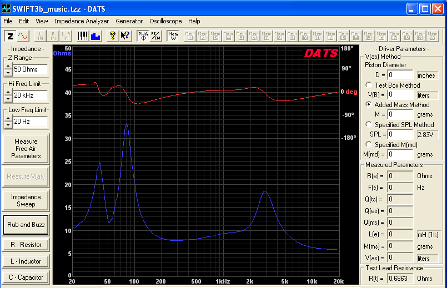Select memory slot Mem 8
Viewport: 447px width, 288px height.
pyautogui.click(x=279, y=36)
